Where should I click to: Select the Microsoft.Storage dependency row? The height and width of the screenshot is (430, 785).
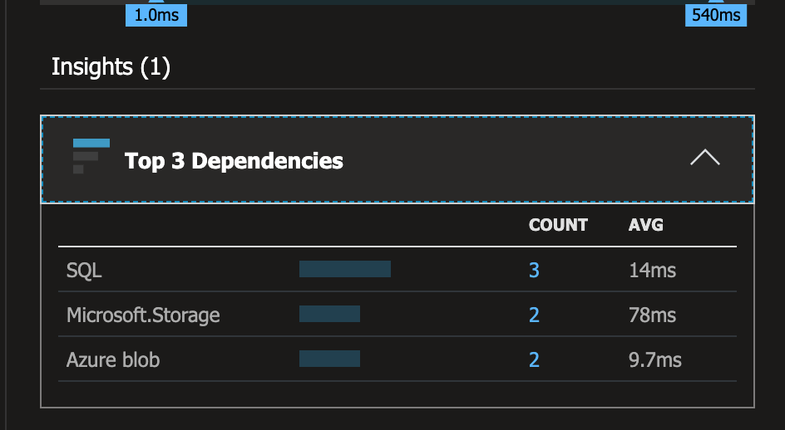pyautogui.click(x=397, y=314)
